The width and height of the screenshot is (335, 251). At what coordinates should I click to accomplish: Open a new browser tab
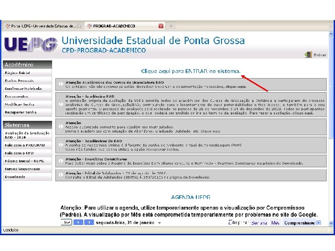[171, 26]
